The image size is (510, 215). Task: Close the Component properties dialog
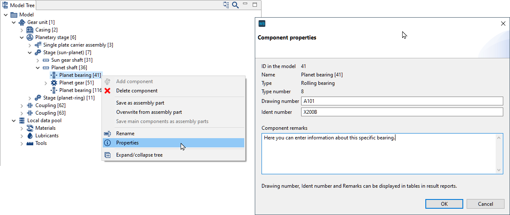[503, 24]
